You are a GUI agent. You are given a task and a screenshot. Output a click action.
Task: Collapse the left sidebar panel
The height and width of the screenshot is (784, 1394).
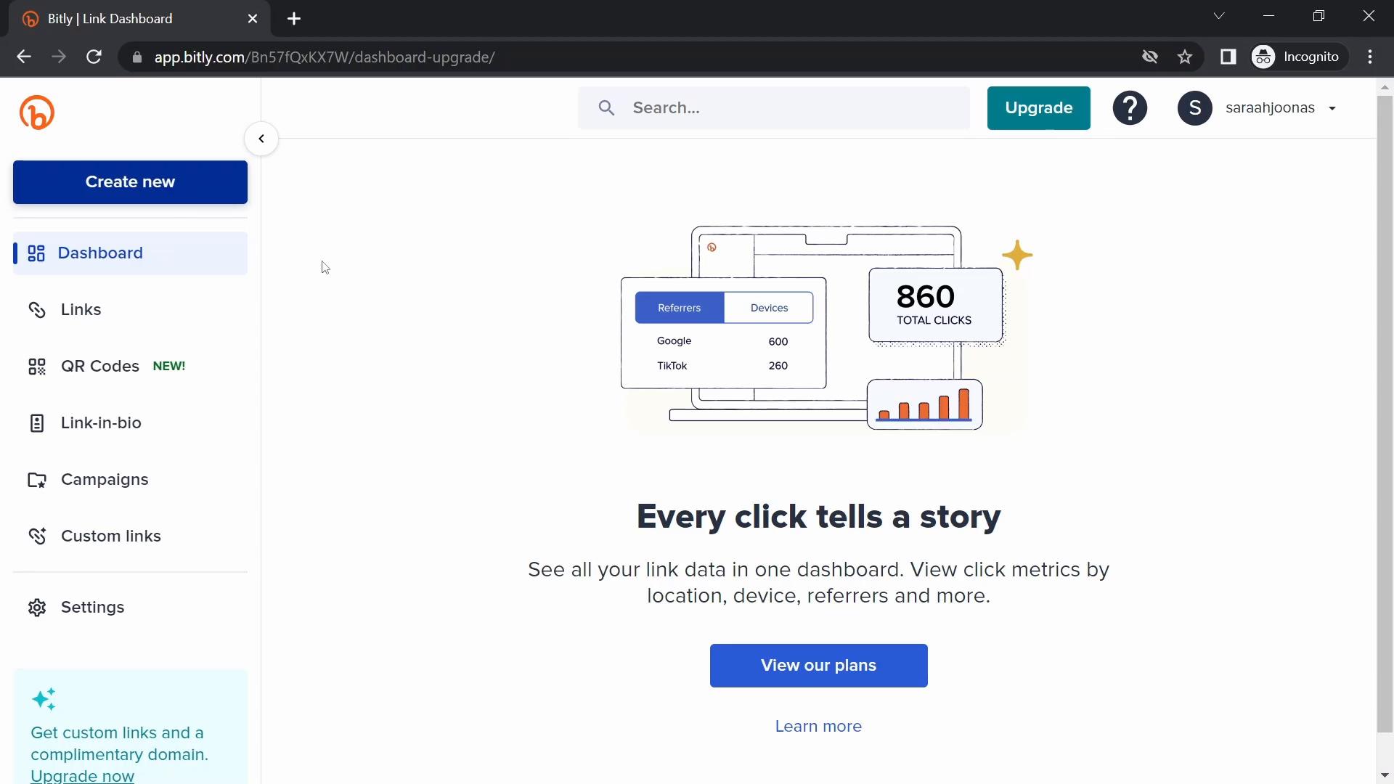pyautogui.click(x=261, y=138)
